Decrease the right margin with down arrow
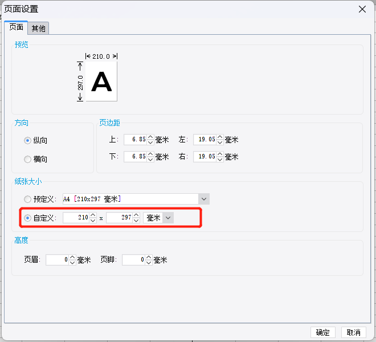The width and height of the screenshot is (376, 342). pos(220,160)
